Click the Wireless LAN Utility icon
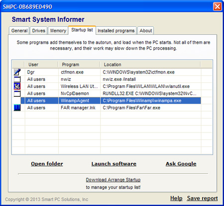This screenshot has height=206, width=224. 17,86
